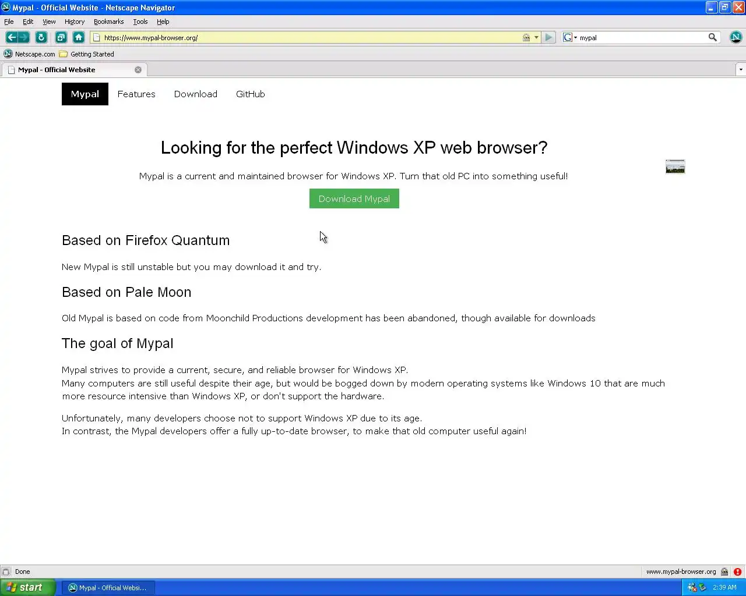Minimize the Netscape Navigator window
This screenshot has width=746, height=596.
712,8
